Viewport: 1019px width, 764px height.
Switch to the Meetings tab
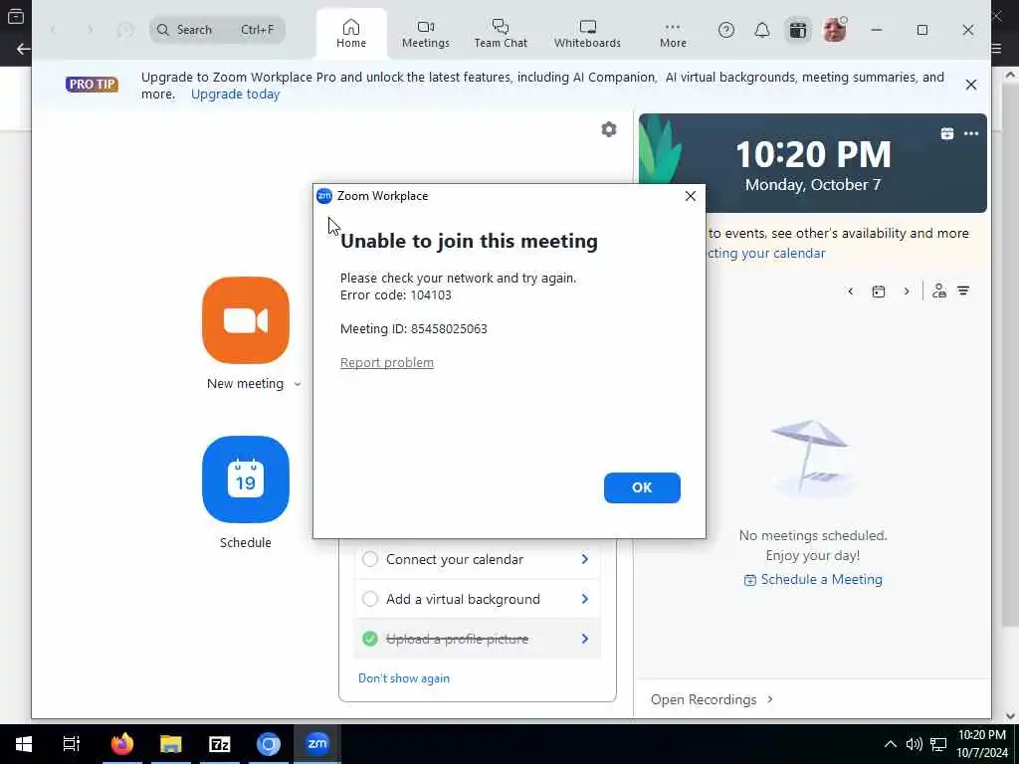426,34
